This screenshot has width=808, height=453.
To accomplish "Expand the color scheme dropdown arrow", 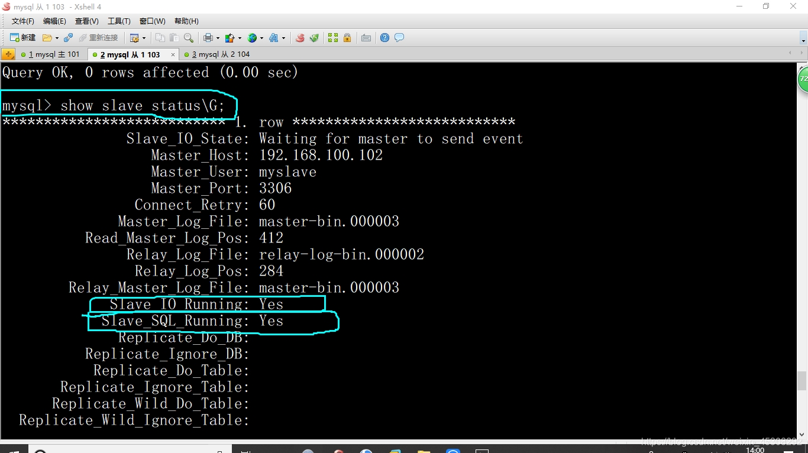I will coord(240,38).
